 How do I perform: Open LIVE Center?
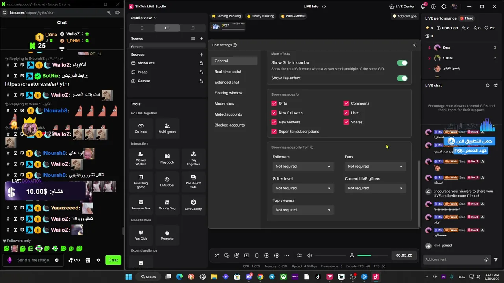402,6
